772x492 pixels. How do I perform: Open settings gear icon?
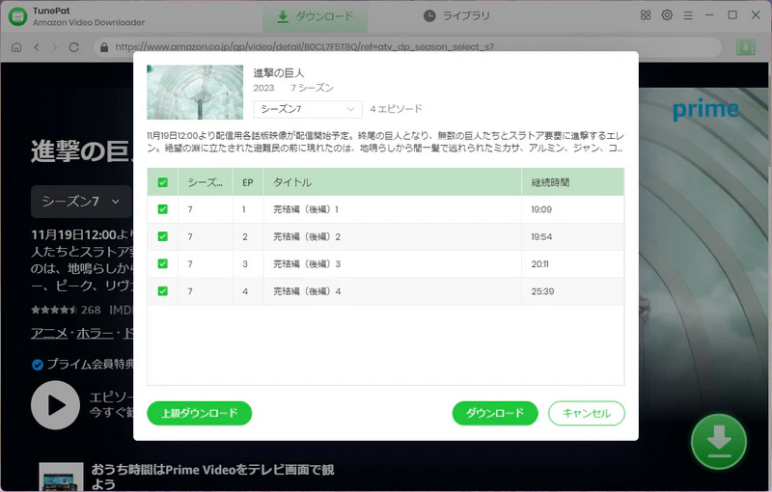pyautogui.click(x=667, y=15)
